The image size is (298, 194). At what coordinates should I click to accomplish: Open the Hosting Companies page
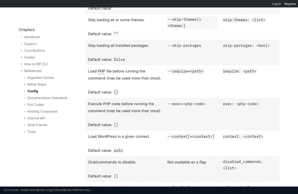click(42, 112)
